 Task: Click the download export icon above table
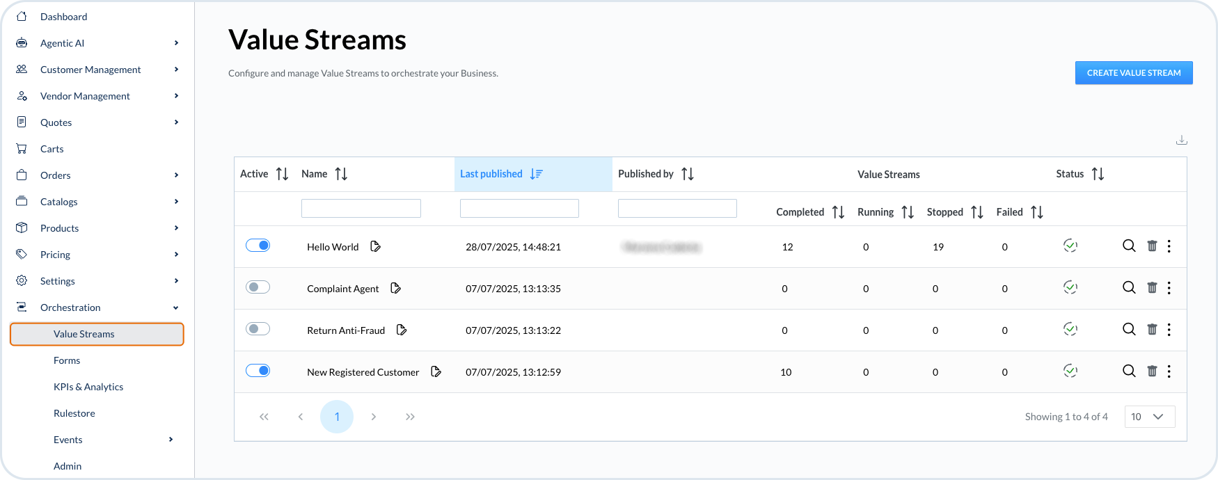(x=1181, y=140)
